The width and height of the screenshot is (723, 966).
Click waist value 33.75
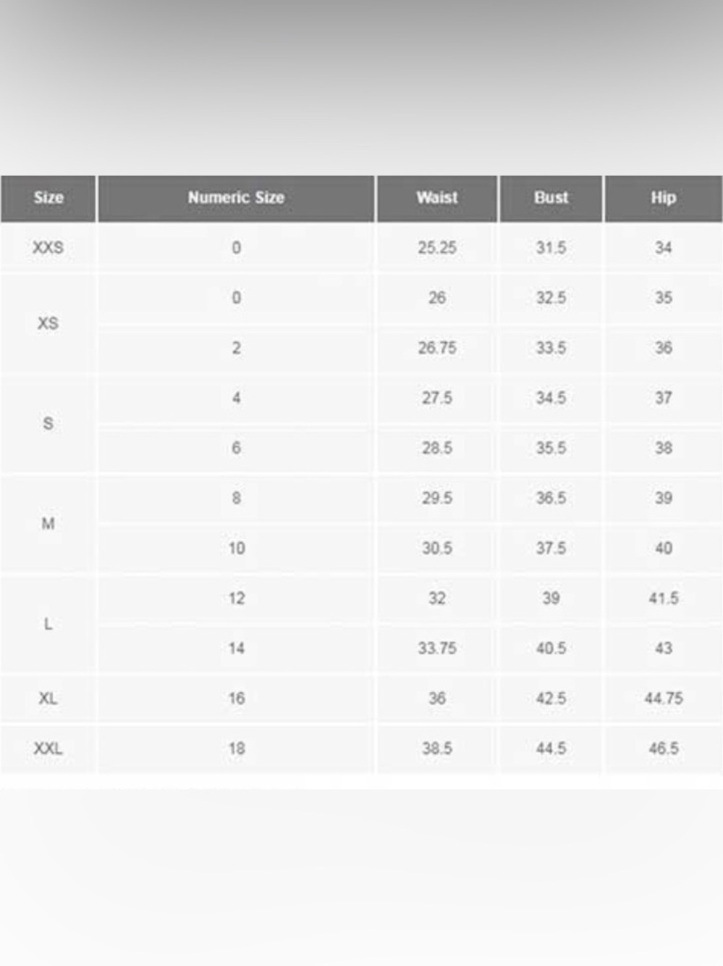(x=437, y=649)
